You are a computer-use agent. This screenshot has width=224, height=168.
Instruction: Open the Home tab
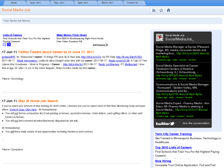coord(14,3)
